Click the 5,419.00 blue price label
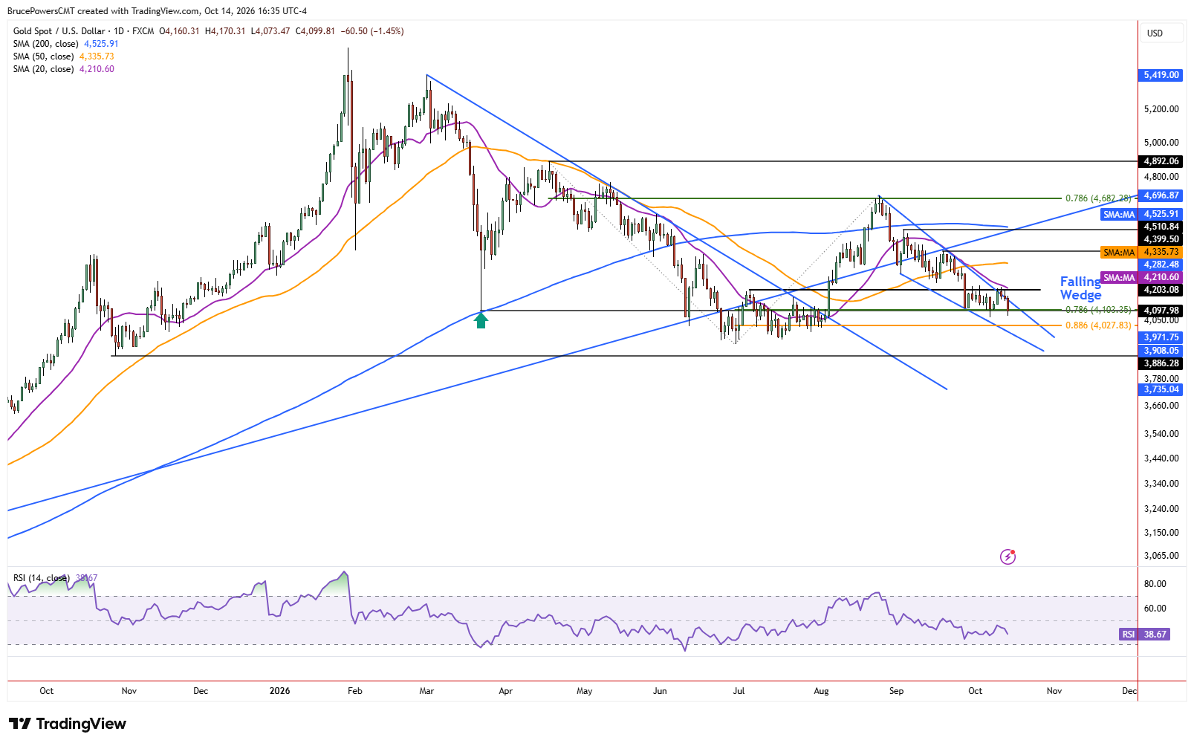 click(x=1161, y=75)
